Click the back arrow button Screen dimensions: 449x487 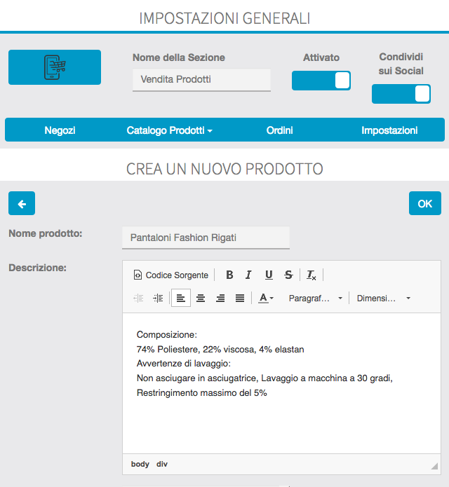22,204
